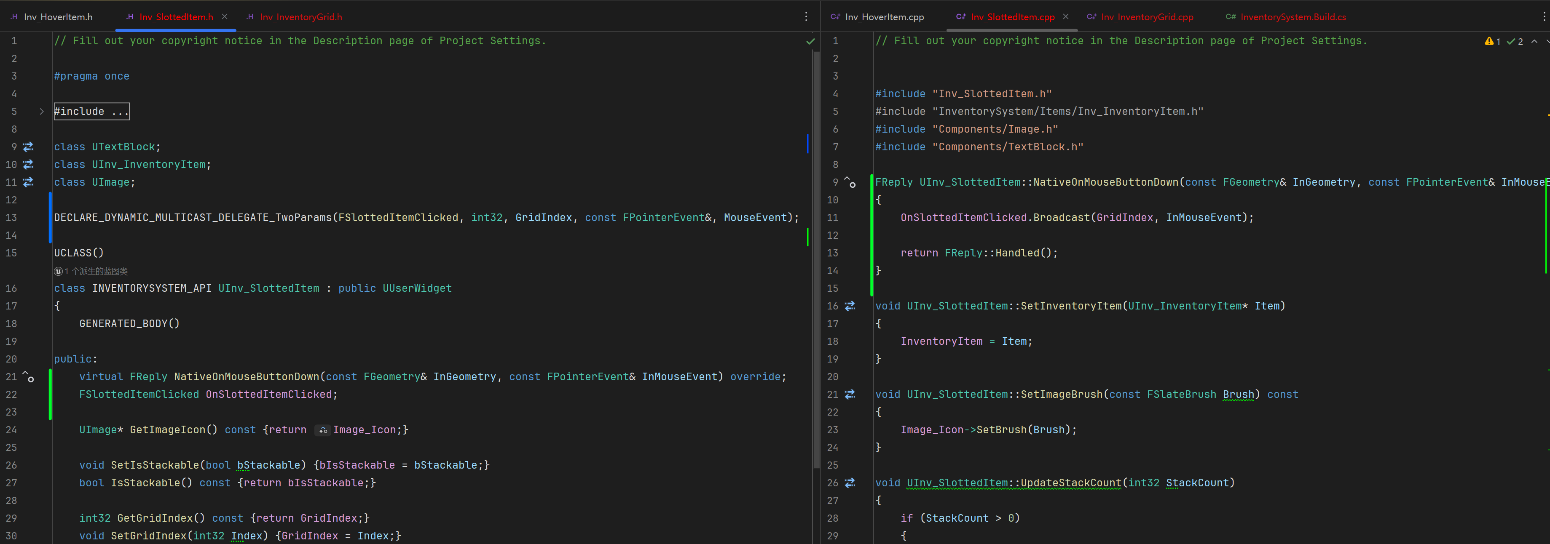Jump to previous highlighted problem arrow
Screen dimensions: 1550x544
[1534, 42]
